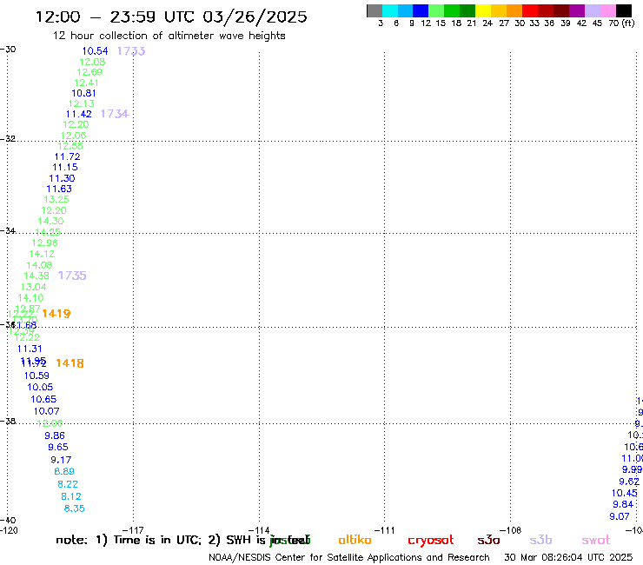
Task: Click the longitude axis label -111
Action: coord(385,530)
